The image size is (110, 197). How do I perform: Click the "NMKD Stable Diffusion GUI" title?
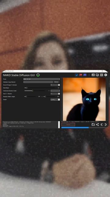click(x=19, y=75)
